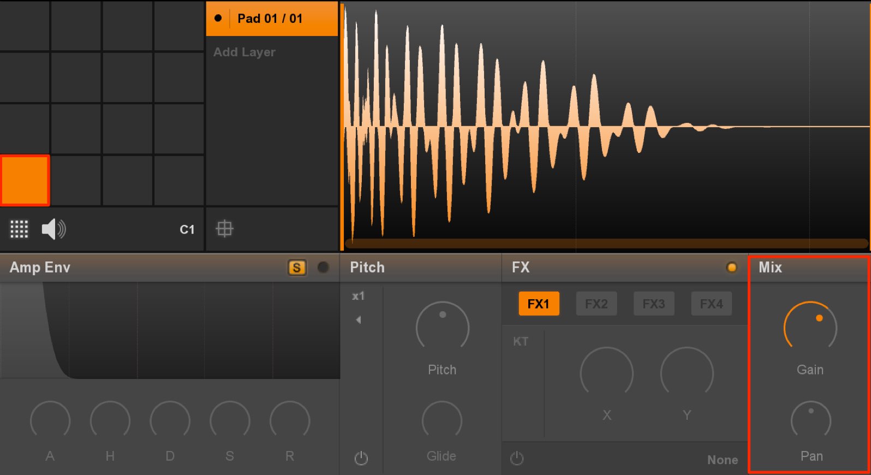Click the waveform zoom scrollbar
This screenshot has width=871, height=475.
point(606,244)
